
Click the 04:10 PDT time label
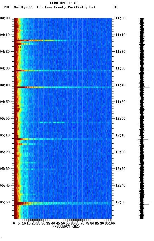click(x=5, y=35)
